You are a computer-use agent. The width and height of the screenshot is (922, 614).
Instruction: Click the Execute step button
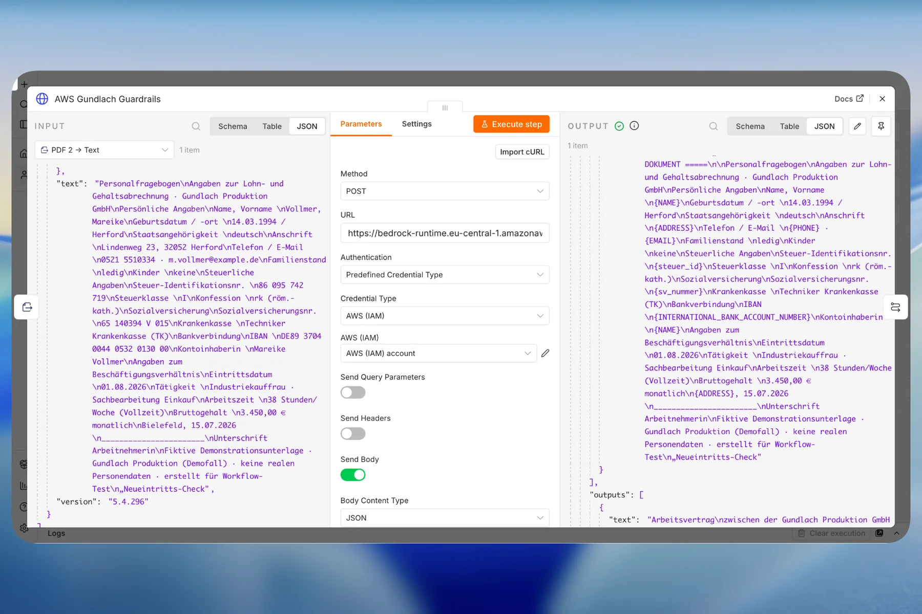[x=511, y=124]
